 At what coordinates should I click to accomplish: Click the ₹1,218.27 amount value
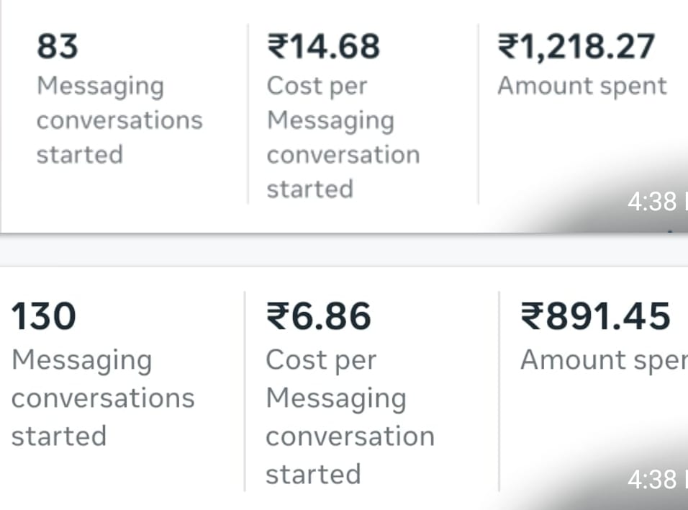point(576,47)
